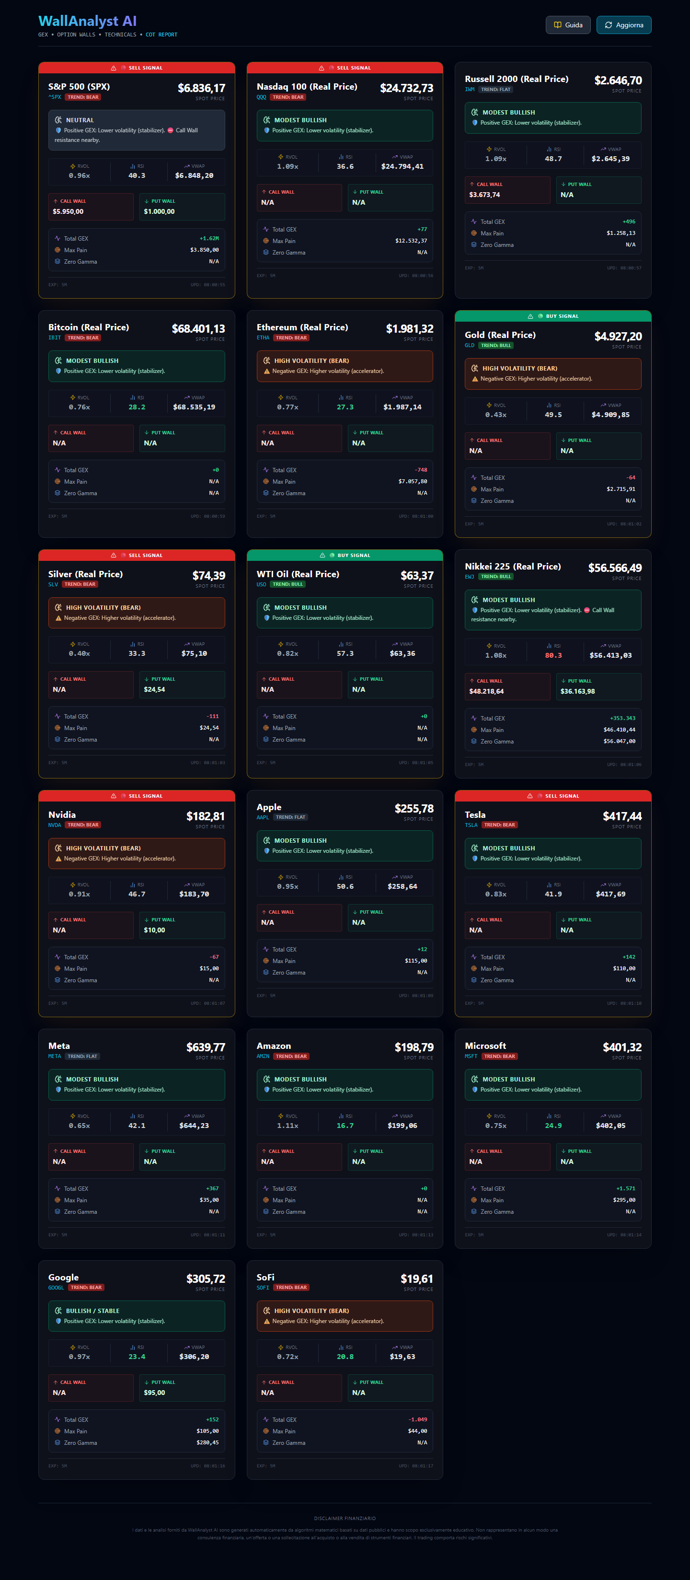Image resolution: width=690 pixels, height=1580 pixels.
Task: Click the warning triangle in Ethereum's Negative GEX note
Action: point(266,371)
